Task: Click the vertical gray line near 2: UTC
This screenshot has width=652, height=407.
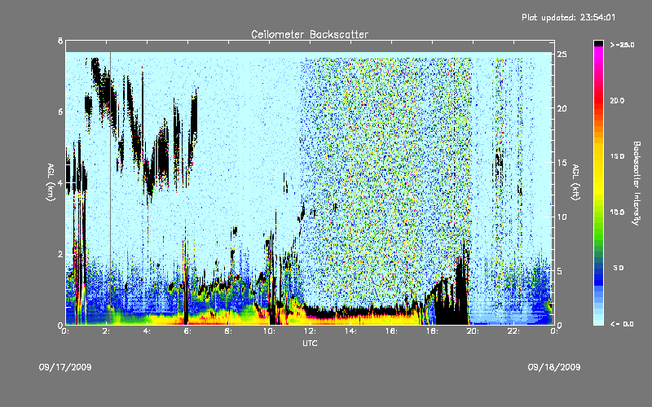Action: point(110,188)
